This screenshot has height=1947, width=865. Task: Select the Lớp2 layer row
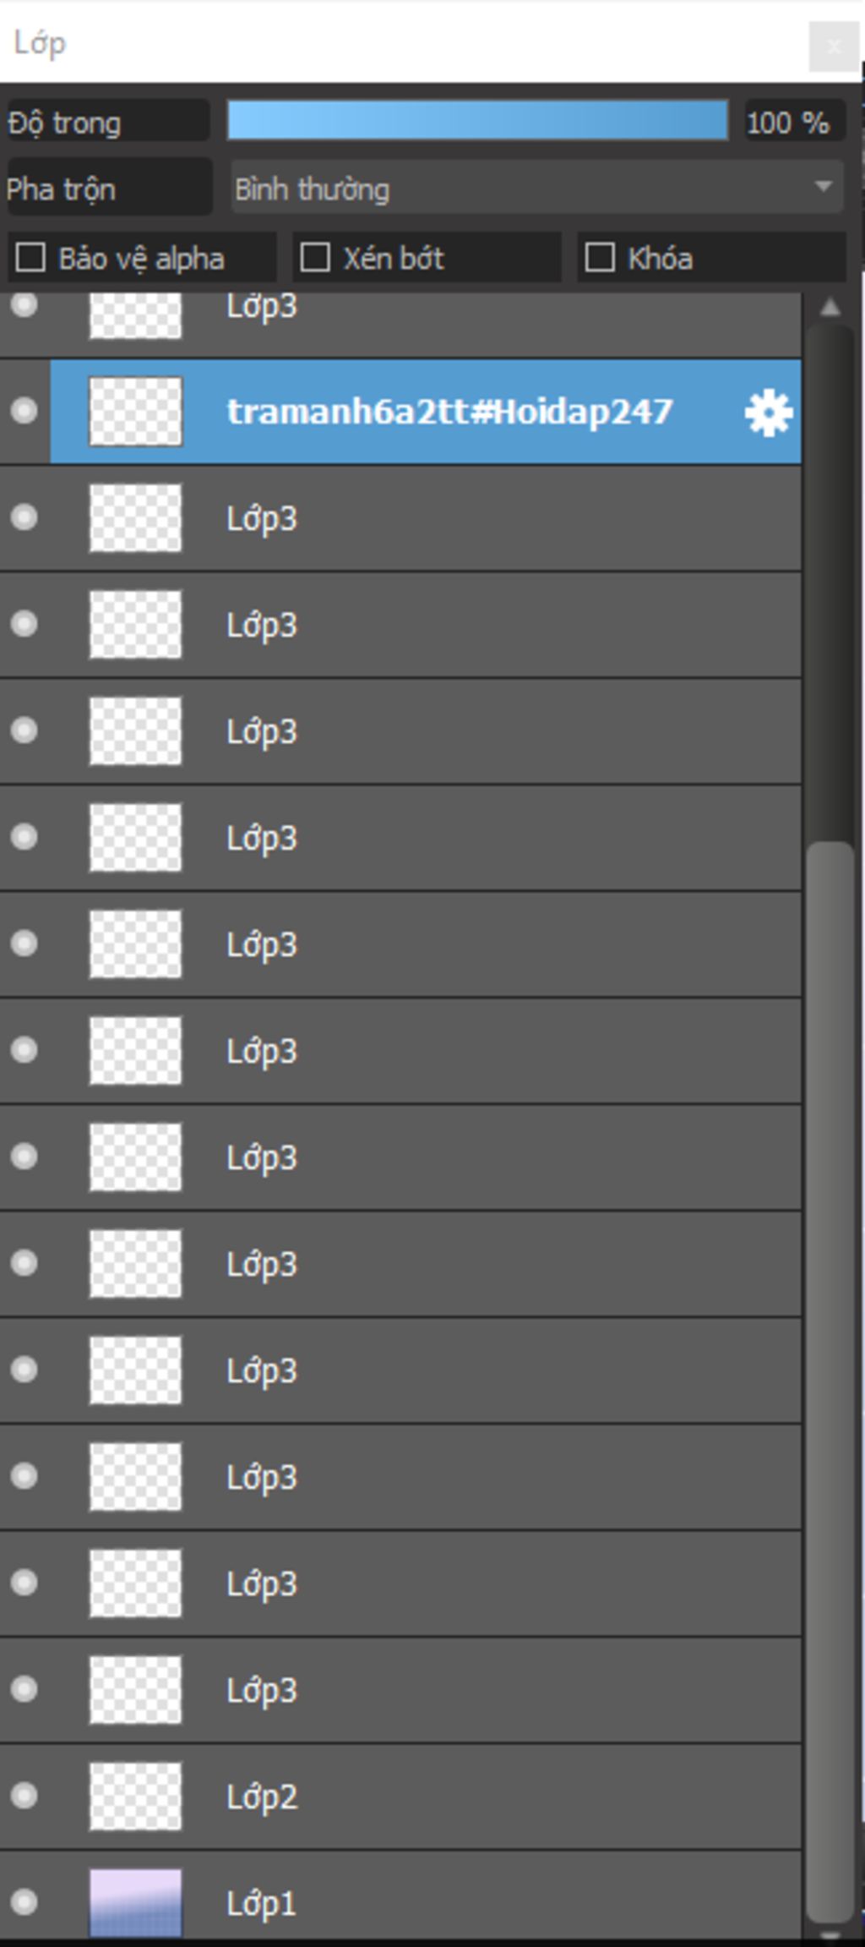coord(400,1797)
